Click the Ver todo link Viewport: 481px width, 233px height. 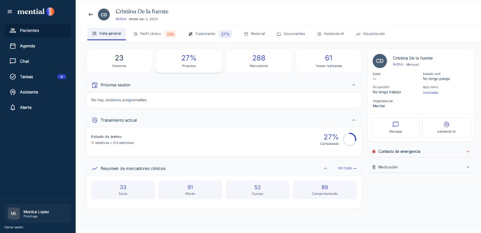[x=347, y=168]
